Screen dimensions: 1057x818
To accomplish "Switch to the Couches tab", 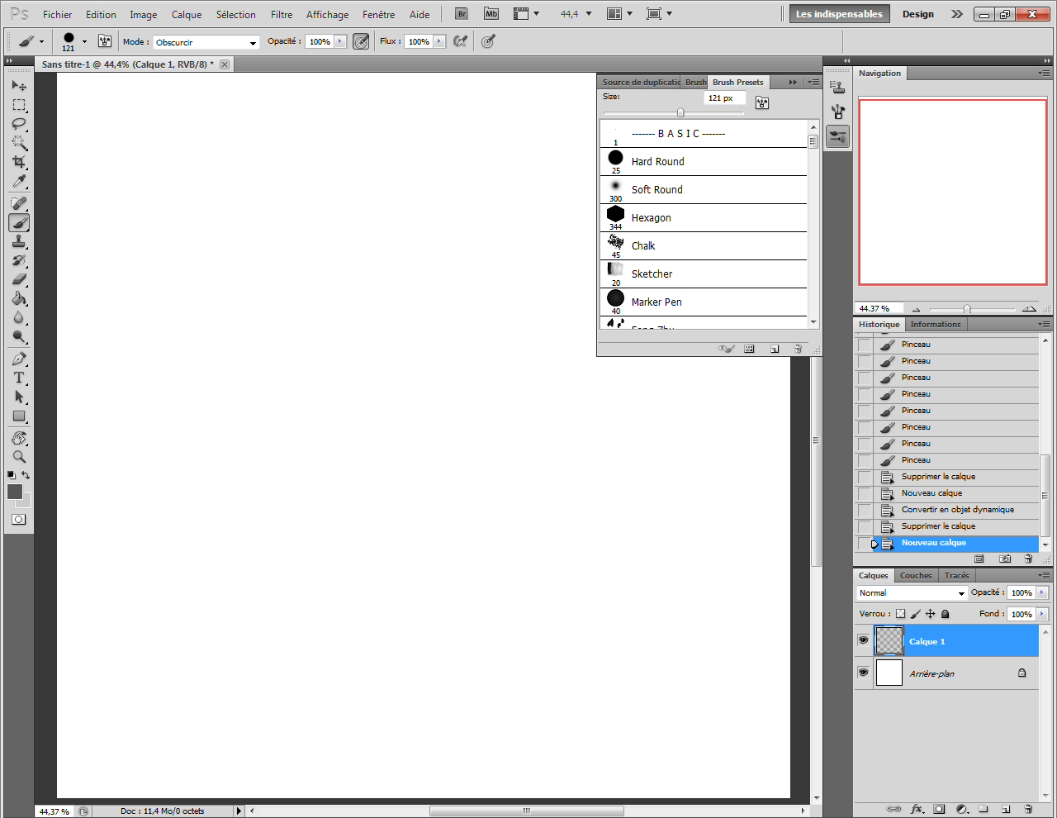I will (x=915, y=576).
